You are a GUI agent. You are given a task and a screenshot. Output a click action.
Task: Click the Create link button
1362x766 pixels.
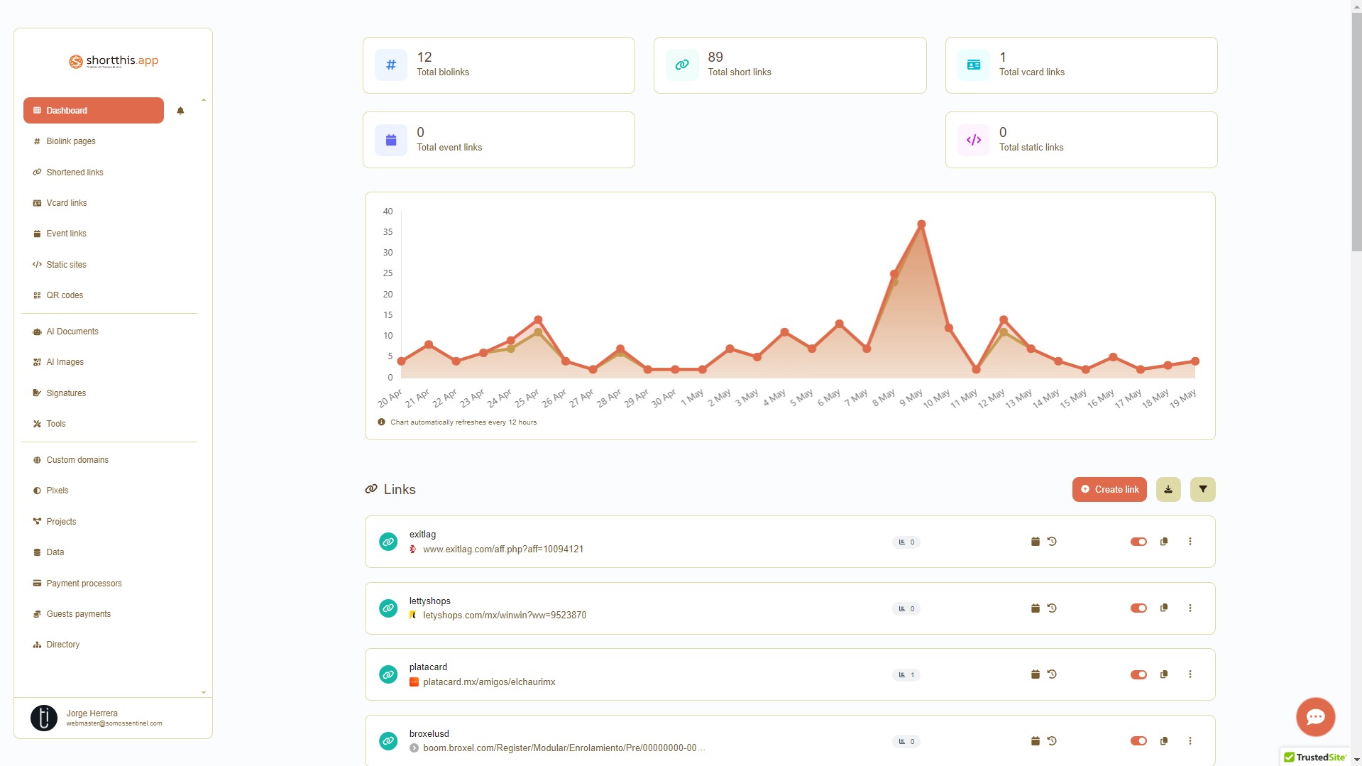coord(1109,489)
